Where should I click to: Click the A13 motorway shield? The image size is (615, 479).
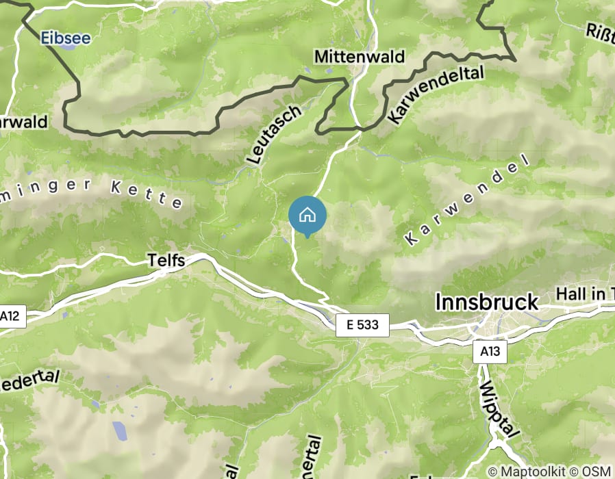[x=490, y=352]
